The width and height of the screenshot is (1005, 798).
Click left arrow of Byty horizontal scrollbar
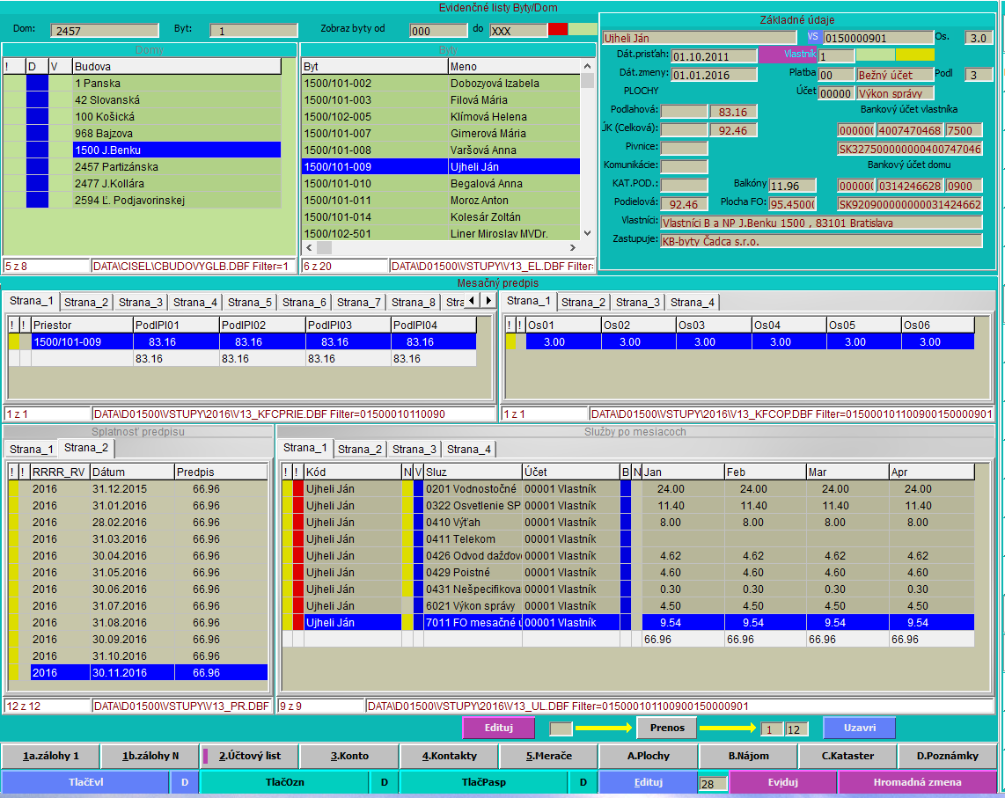(x=309, y=247)
